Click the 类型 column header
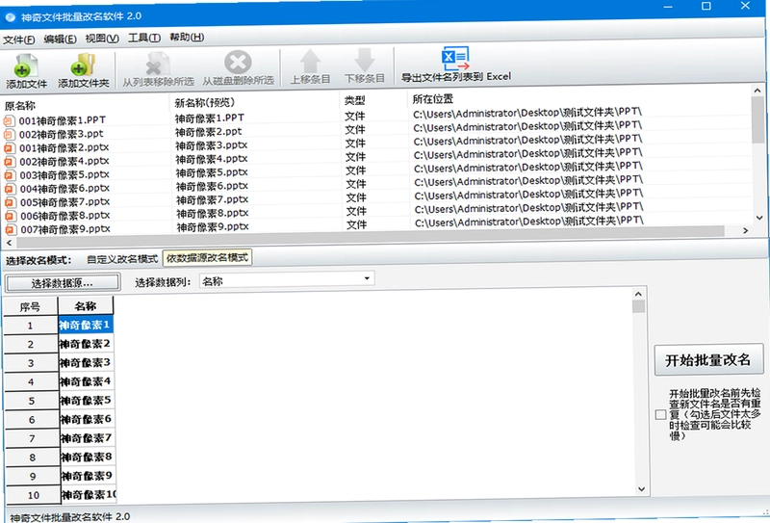Screen dimensions: 770x523 pos(354,101)
